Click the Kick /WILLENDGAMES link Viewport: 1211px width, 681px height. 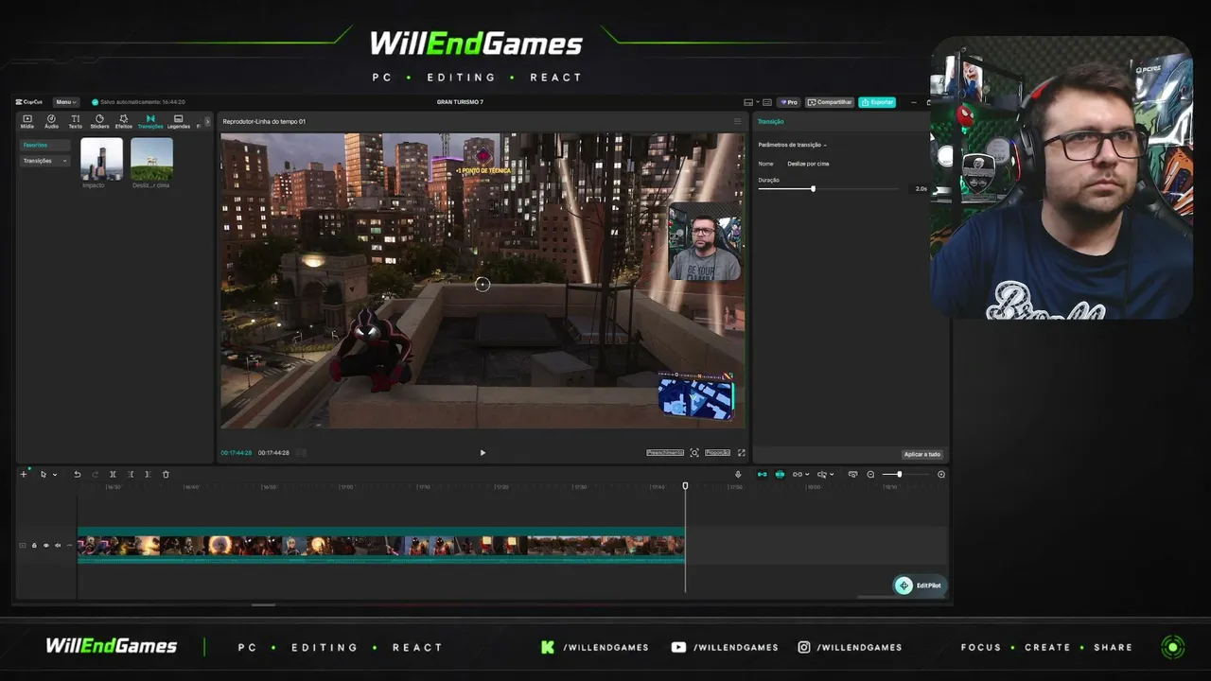(594, 648)
